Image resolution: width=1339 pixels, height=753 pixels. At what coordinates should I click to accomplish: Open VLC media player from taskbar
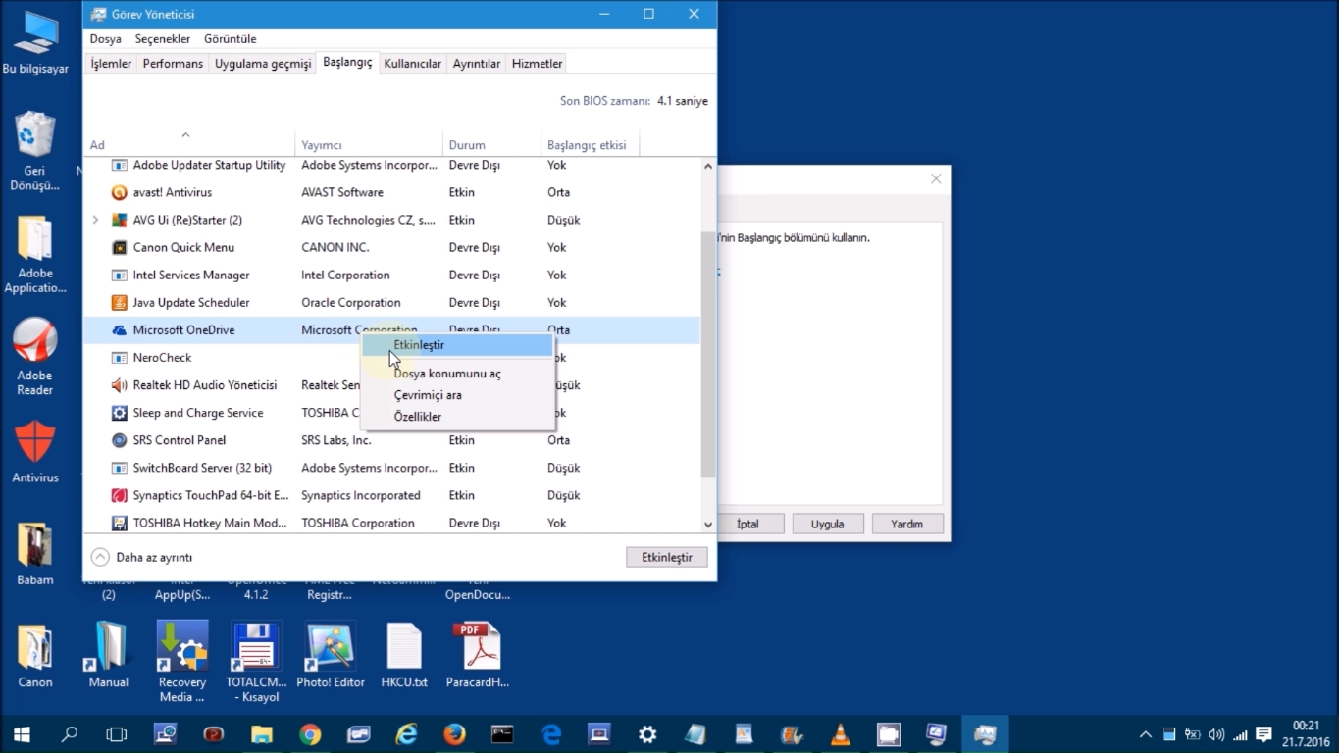point(840,733)
